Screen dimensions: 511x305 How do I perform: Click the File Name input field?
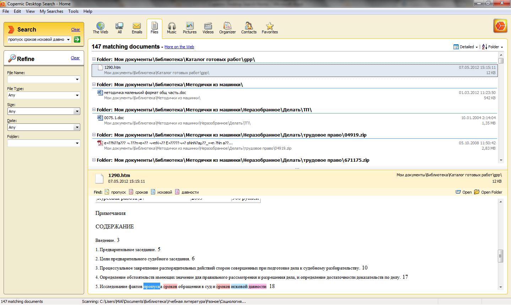click(x=41, y=79)
